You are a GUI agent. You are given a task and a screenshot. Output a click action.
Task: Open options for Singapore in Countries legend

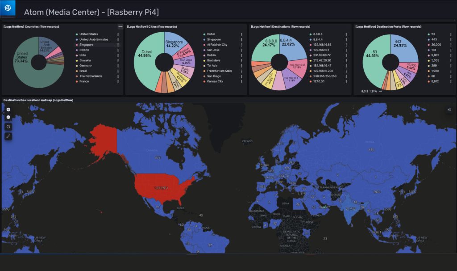pyautogui.click(x=118, y=45)
